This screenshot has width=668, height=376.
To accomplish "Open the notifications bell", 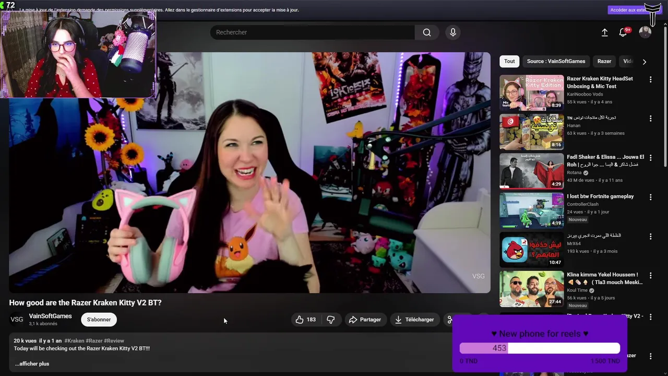I will coord(623,32).
